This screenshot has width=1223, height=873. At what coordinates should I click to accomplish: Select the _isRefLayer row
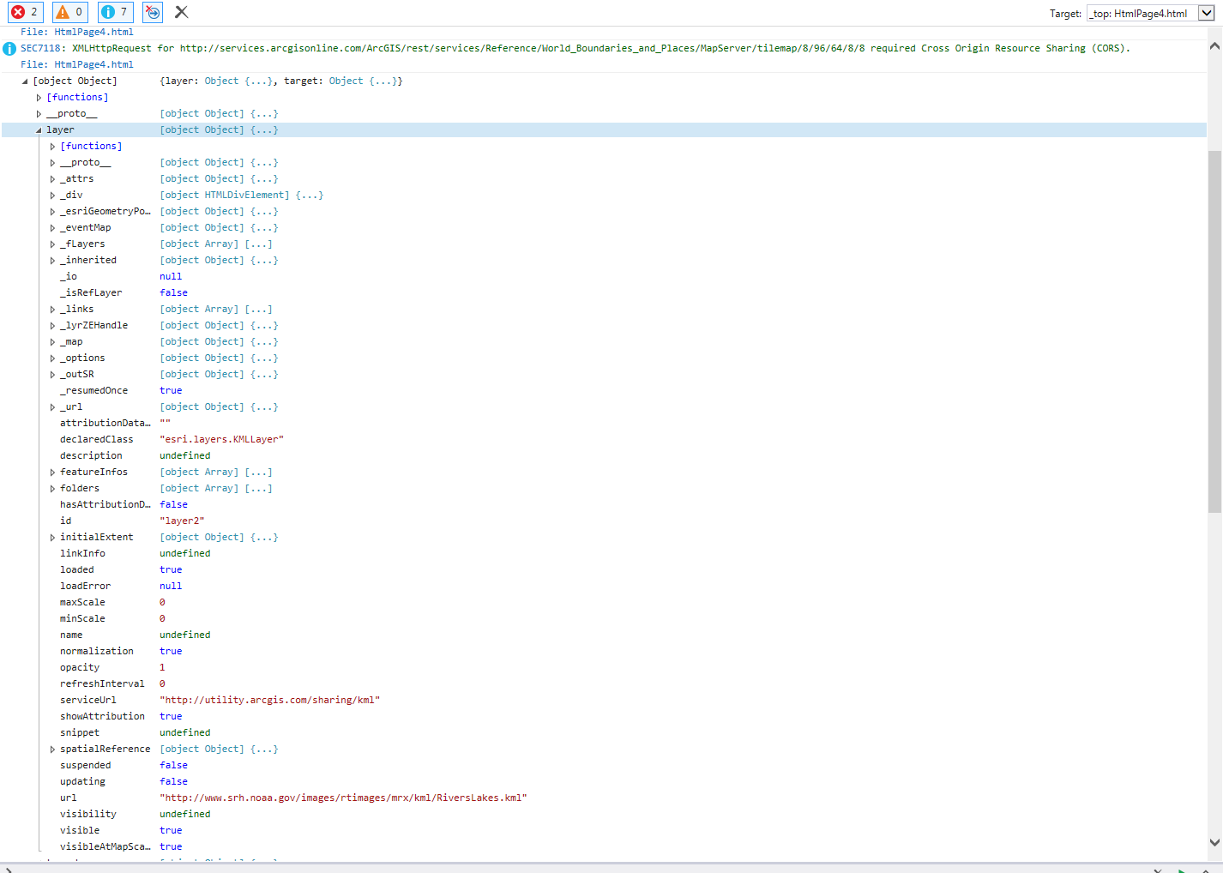[x=604, y=292]
